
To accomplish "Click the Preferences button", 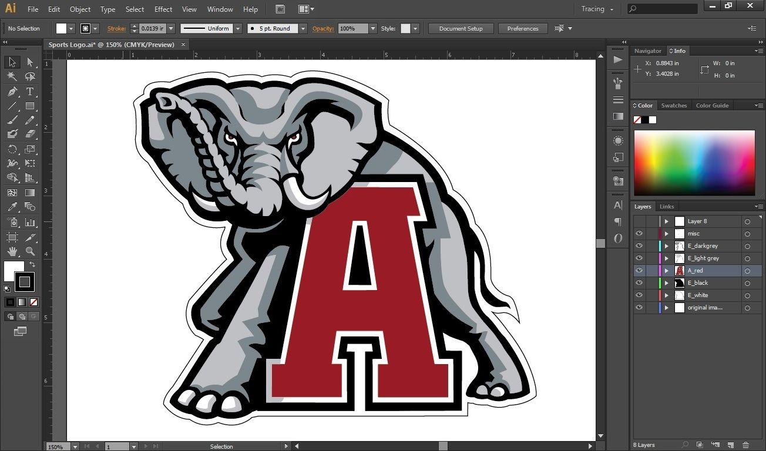I will click(x=523, y=28).
